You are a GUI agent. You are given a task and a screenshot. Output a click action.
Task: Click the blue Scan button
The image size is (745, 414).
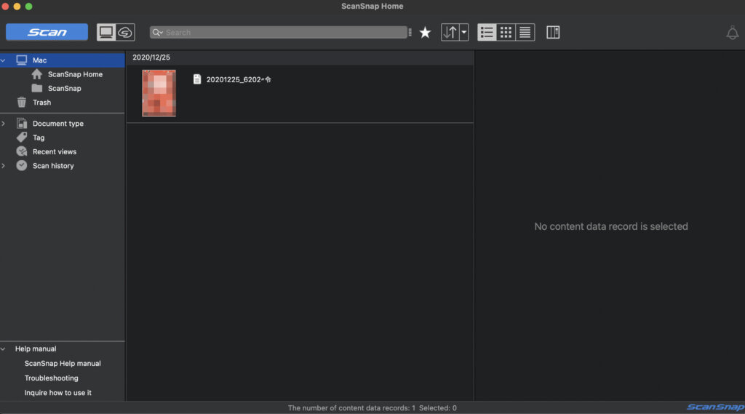click(x=47, y=32)
